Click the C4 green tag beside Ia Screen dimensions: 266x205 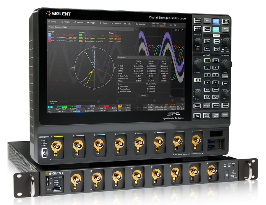(81, 35)
